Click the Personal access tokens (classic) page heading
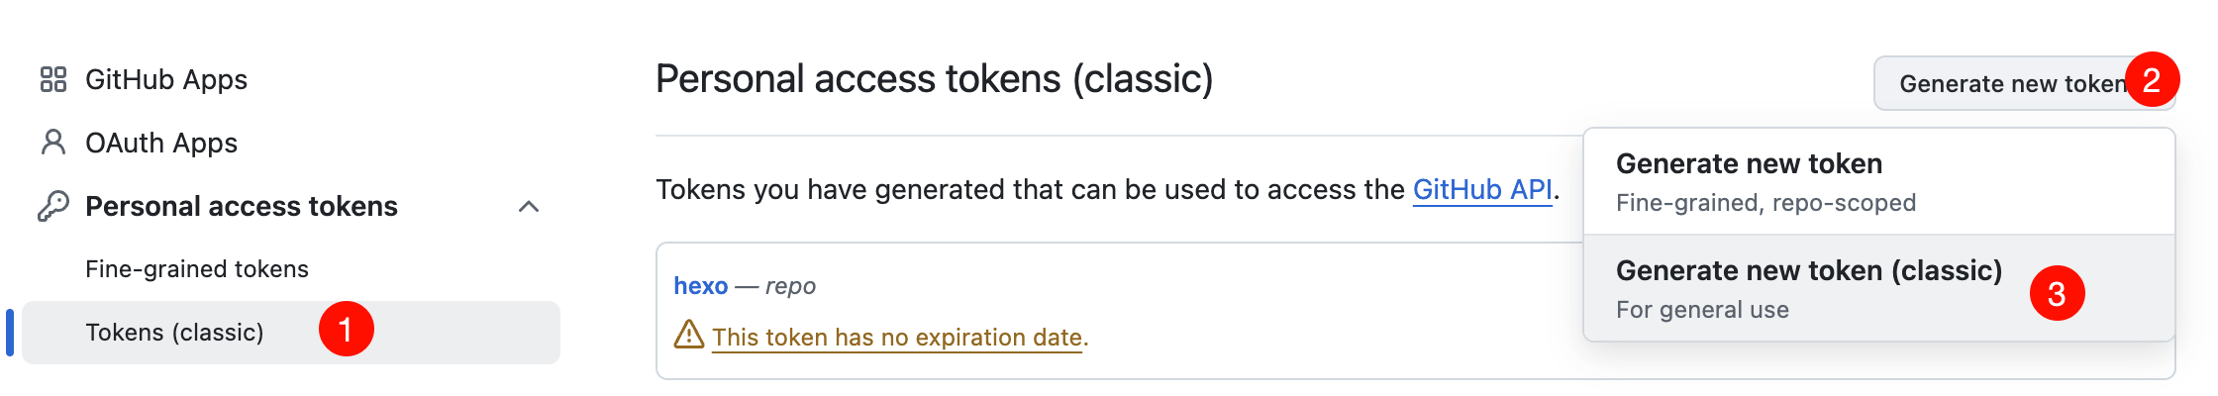 (934, 79)
